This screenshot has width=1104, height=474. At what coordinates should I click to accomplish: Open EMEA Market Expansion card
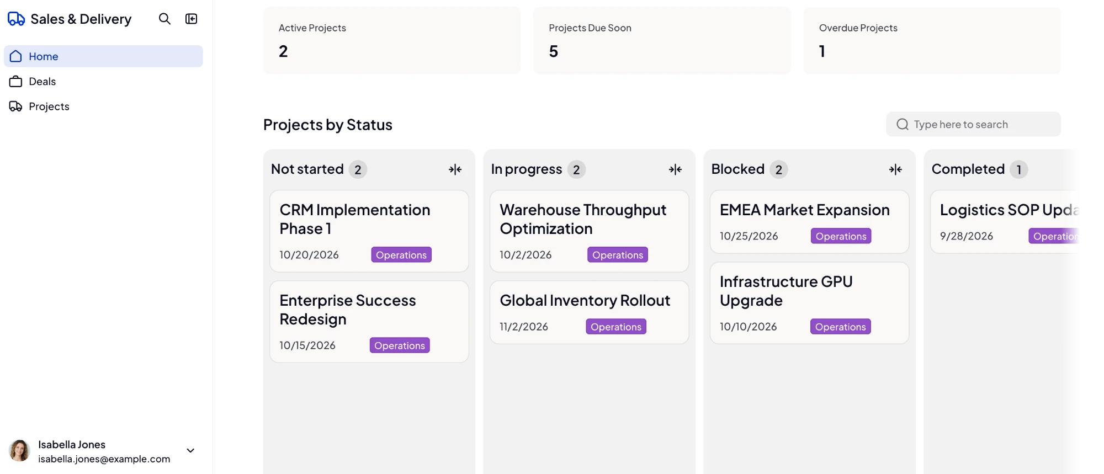coord(809,222)
